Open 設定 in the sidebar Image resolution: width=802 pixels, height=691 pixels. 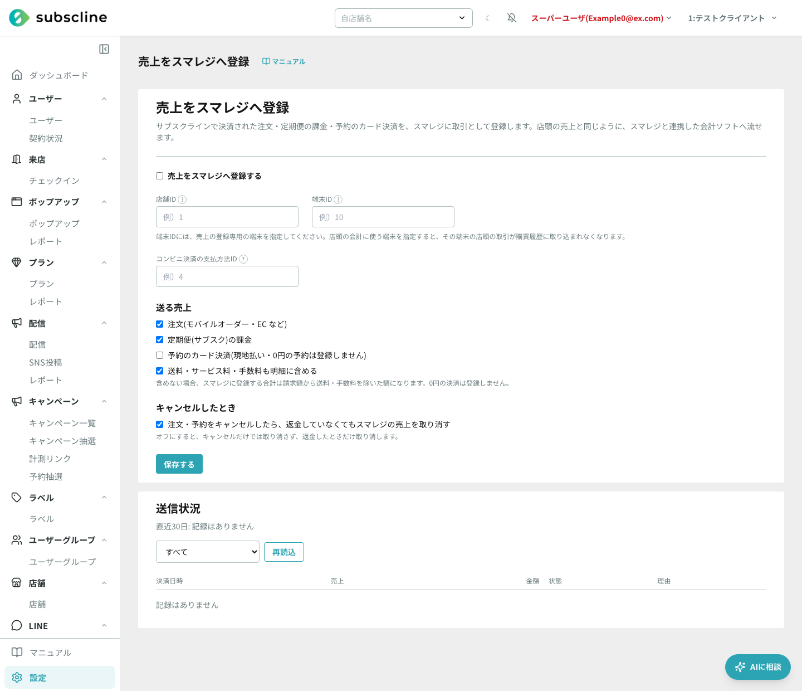(60, 678)
